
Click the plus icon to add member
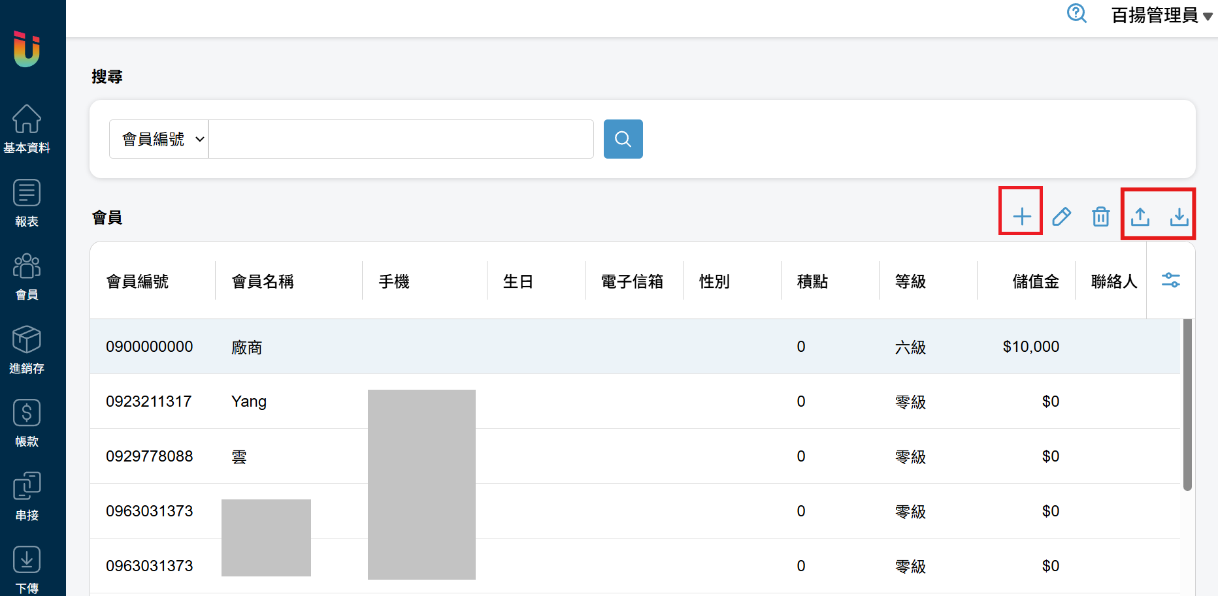1021,217
